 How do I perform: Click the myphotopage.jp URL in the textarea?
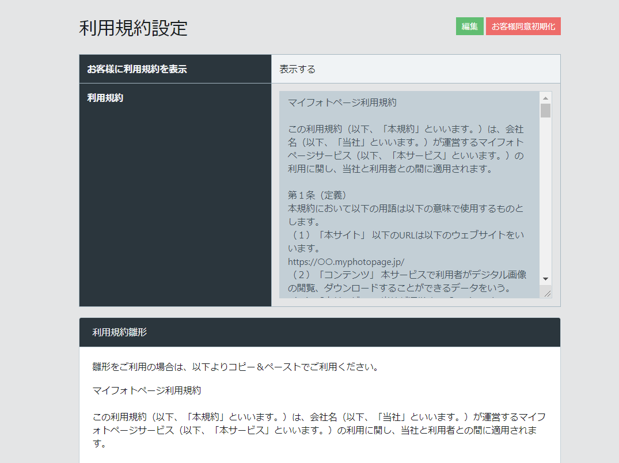[x=350, y=261]
